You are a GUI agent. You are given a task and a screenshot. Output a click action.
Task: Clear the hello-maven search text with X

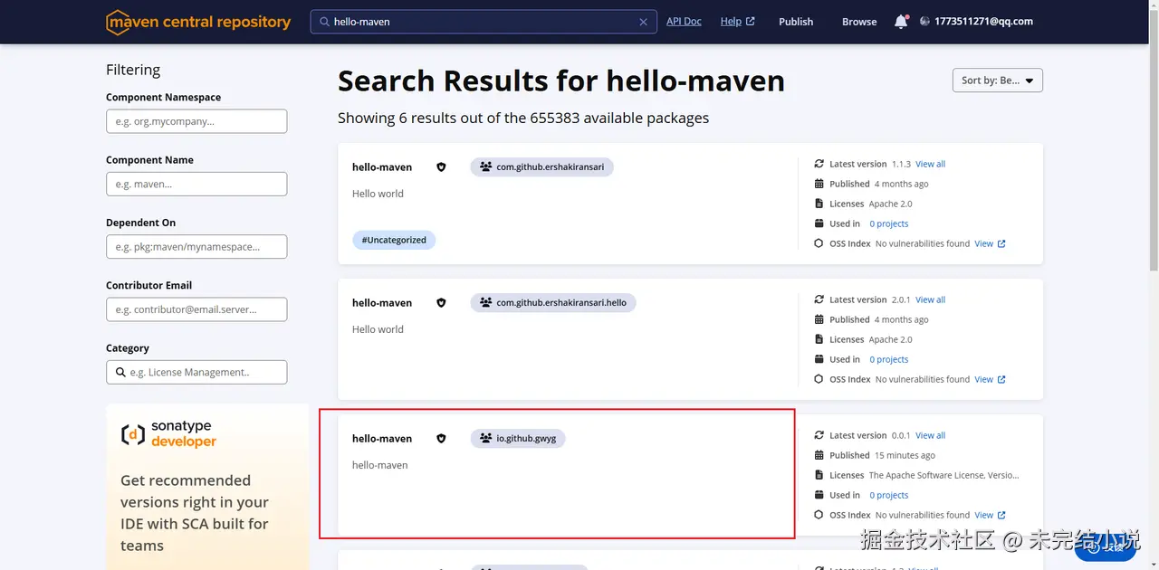pyautogui.click(x=644, y=22)
